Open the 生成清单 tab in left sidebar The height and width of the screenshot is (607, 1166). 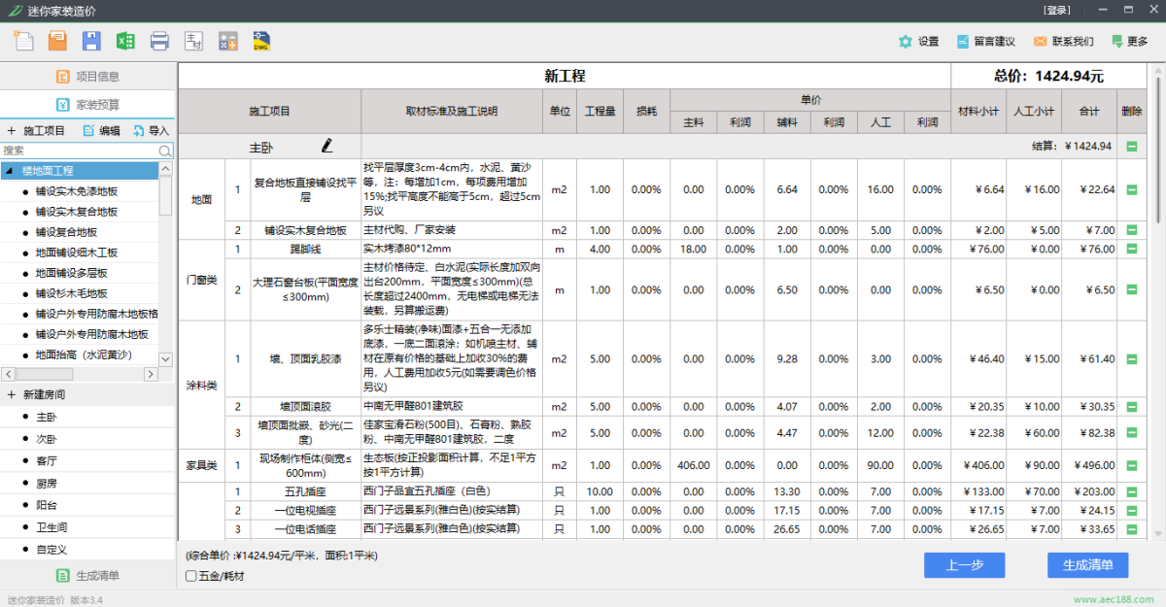click(87, 575)
